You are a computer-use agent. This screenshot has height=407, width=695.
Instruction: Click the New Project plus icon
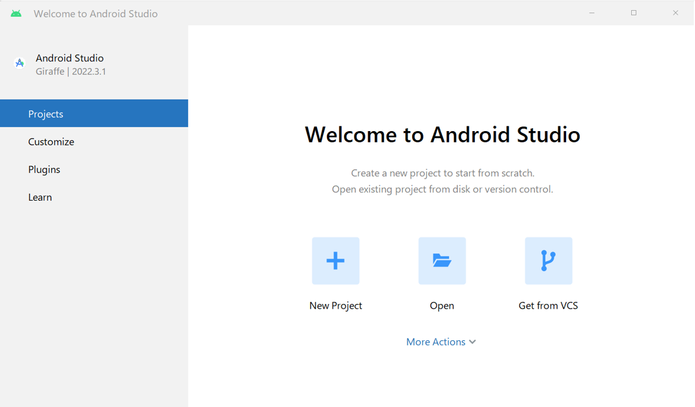click(x=335, y=261)
